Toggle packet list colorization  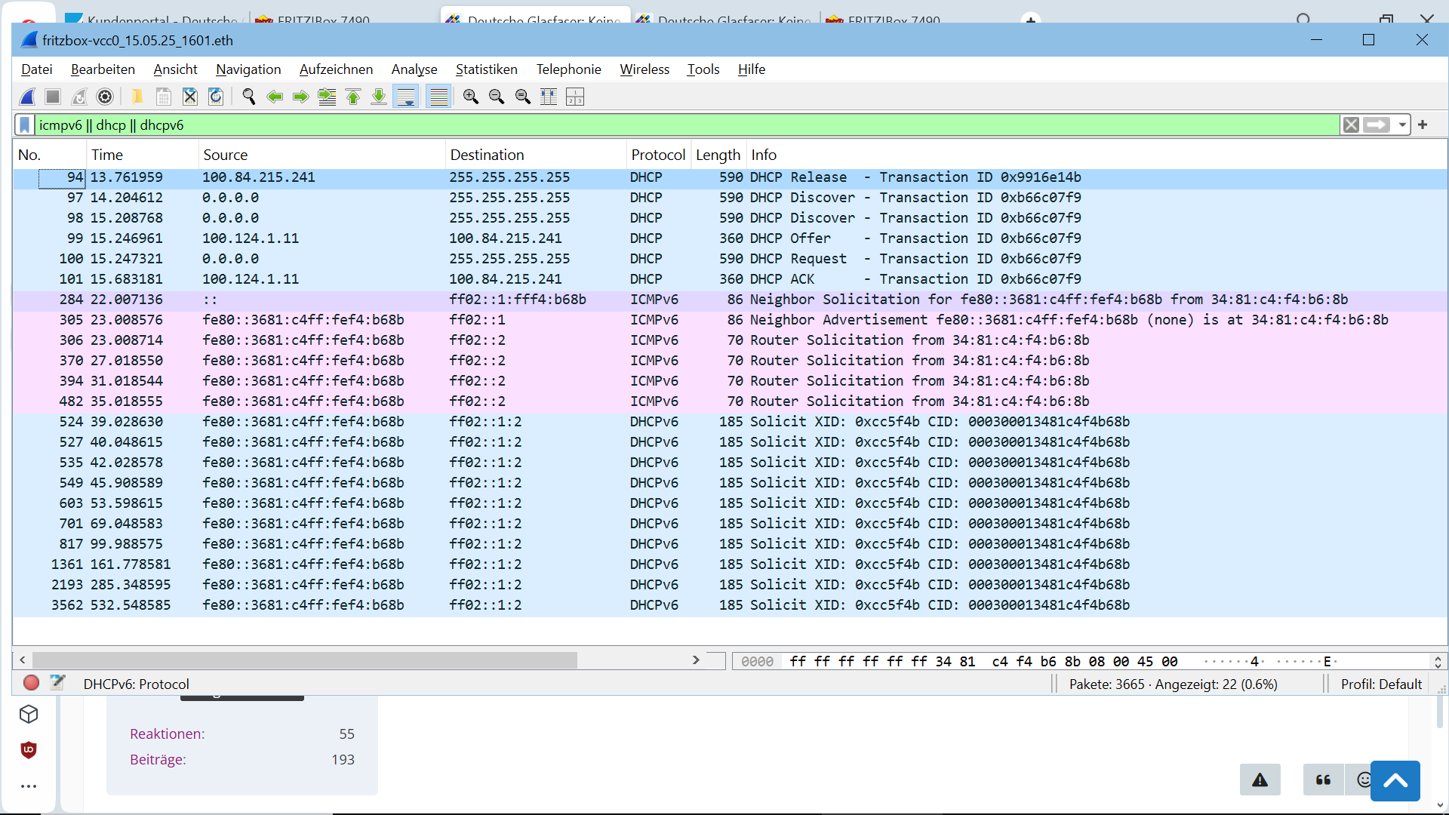(438, 97)
